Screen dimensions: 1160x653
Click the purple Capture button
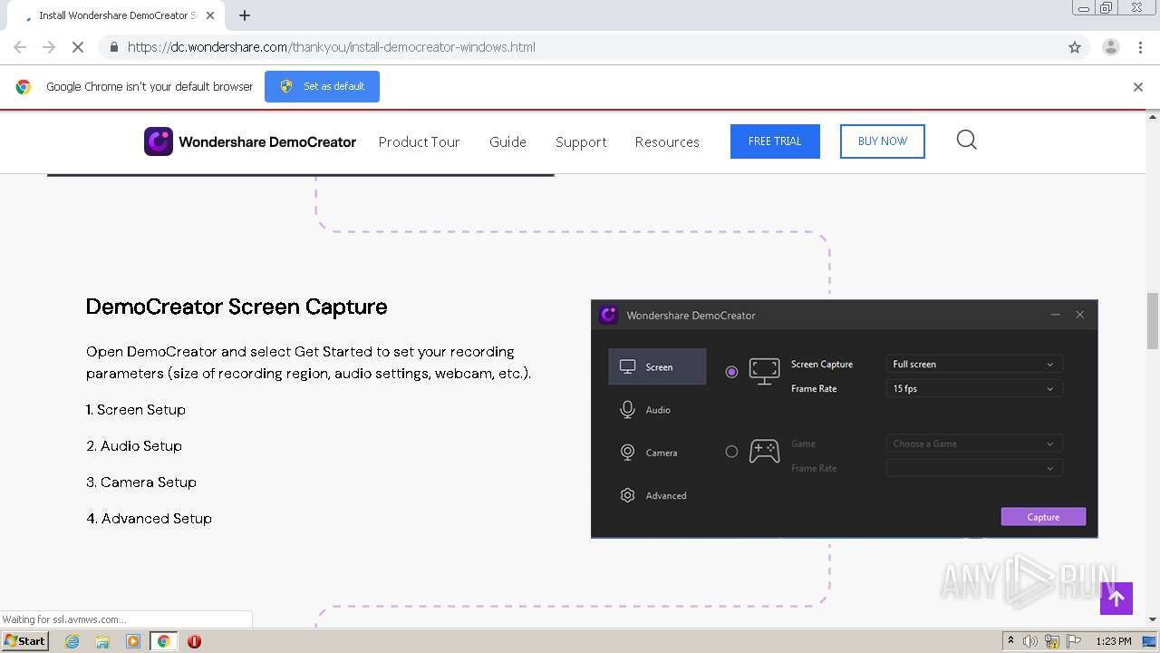click(1043, 517)
